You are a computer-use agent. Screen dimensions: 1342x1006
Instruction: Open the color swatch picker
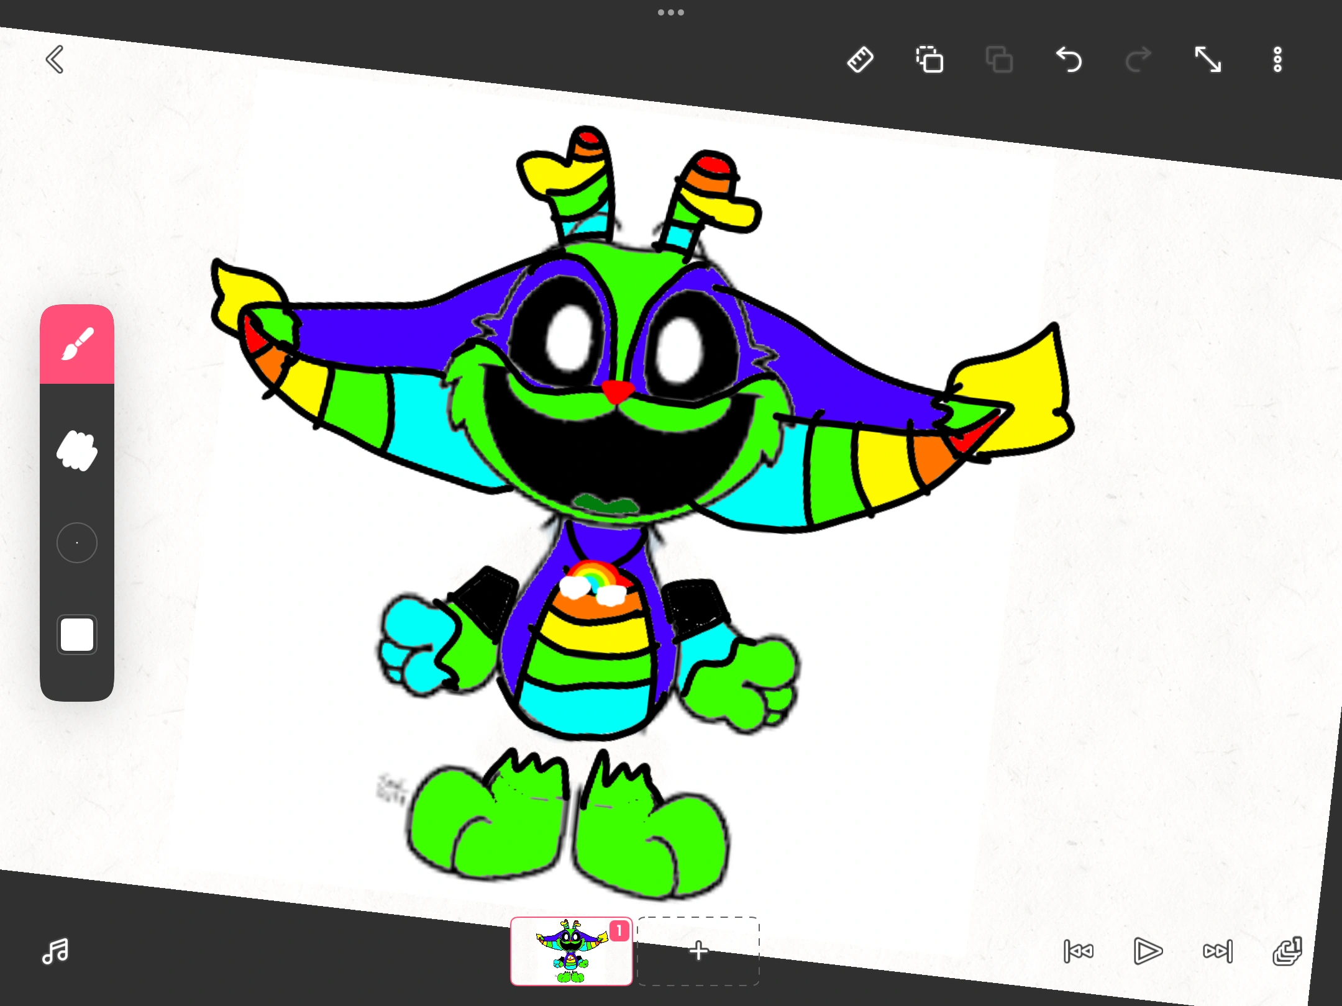[x=76, y=634]
